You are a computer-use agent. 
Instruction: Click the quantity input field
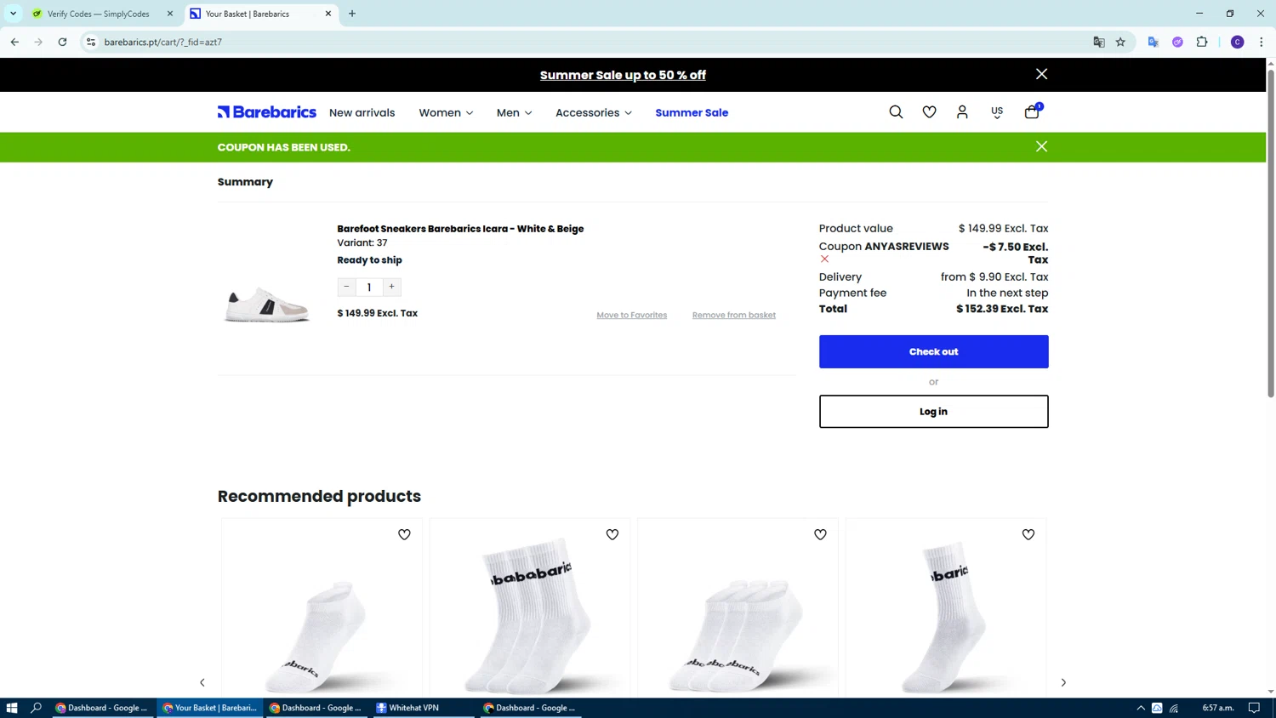click(369, 287)
